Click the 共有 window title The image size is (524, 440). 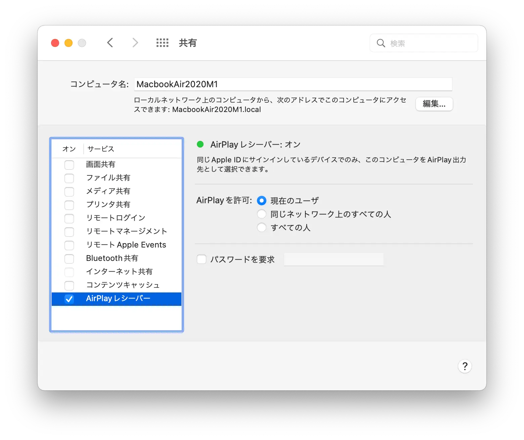187,43
